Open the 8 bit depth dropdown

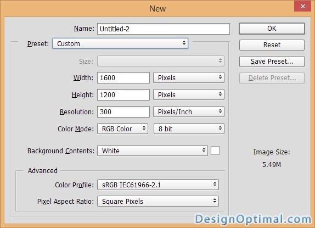[x=189, y=129]
